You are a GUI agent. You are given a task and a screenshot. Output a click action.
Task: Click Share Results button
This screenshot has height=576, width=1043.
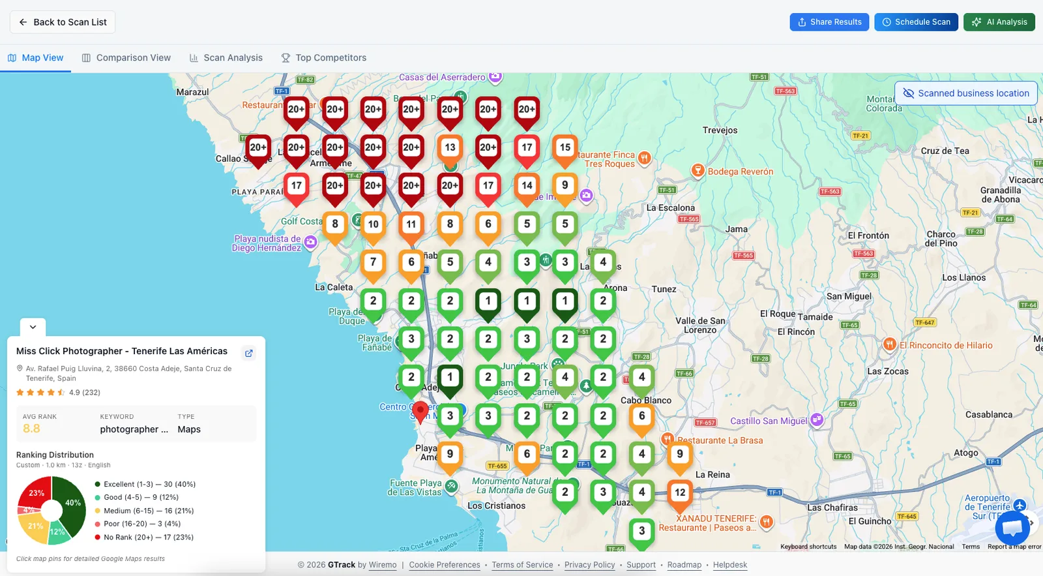[x=829, y=22]
